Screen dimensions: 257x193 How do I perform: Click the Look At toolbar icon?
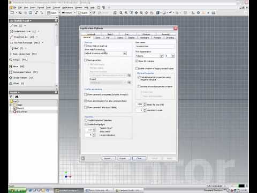click(152, 13)
